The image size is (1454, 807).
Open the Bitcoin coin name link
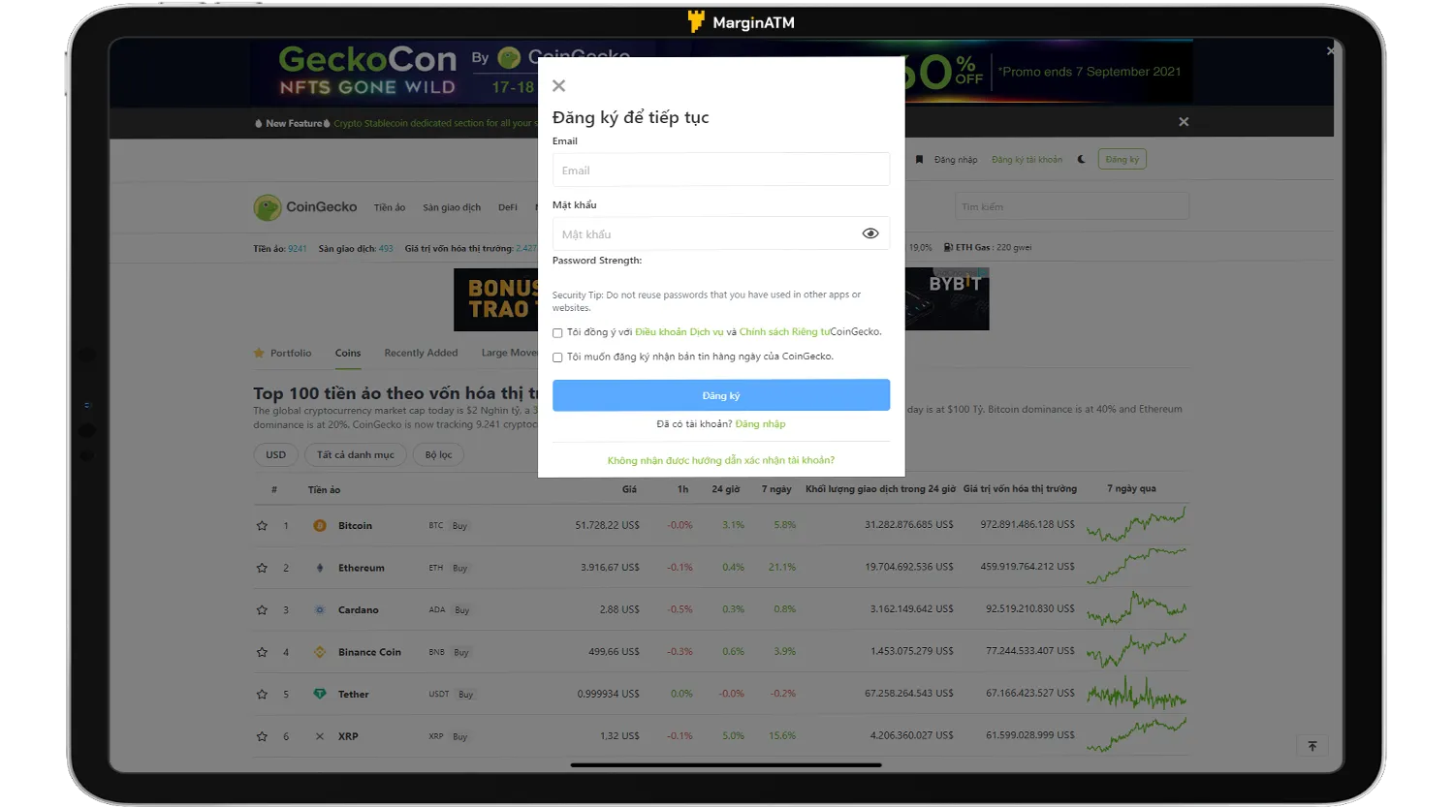[x=355, y=526]
